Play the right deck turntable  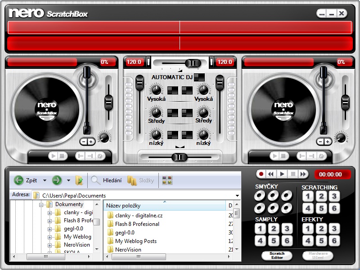(275, 156)
